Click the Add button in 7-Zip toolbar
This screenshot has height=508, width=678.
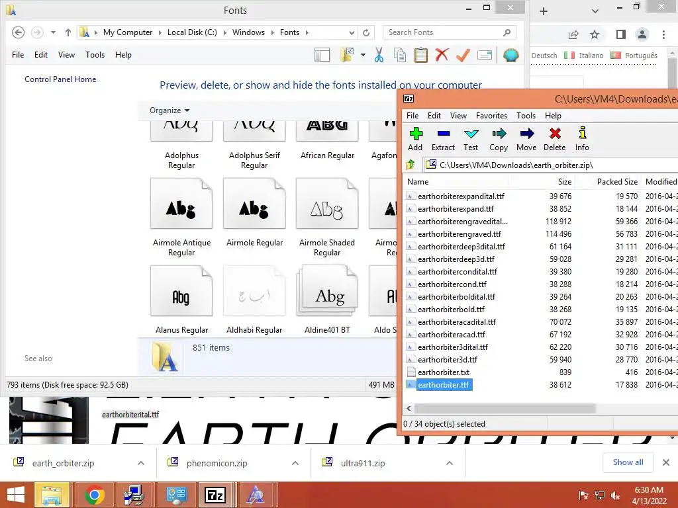click(x=416, y=139)
